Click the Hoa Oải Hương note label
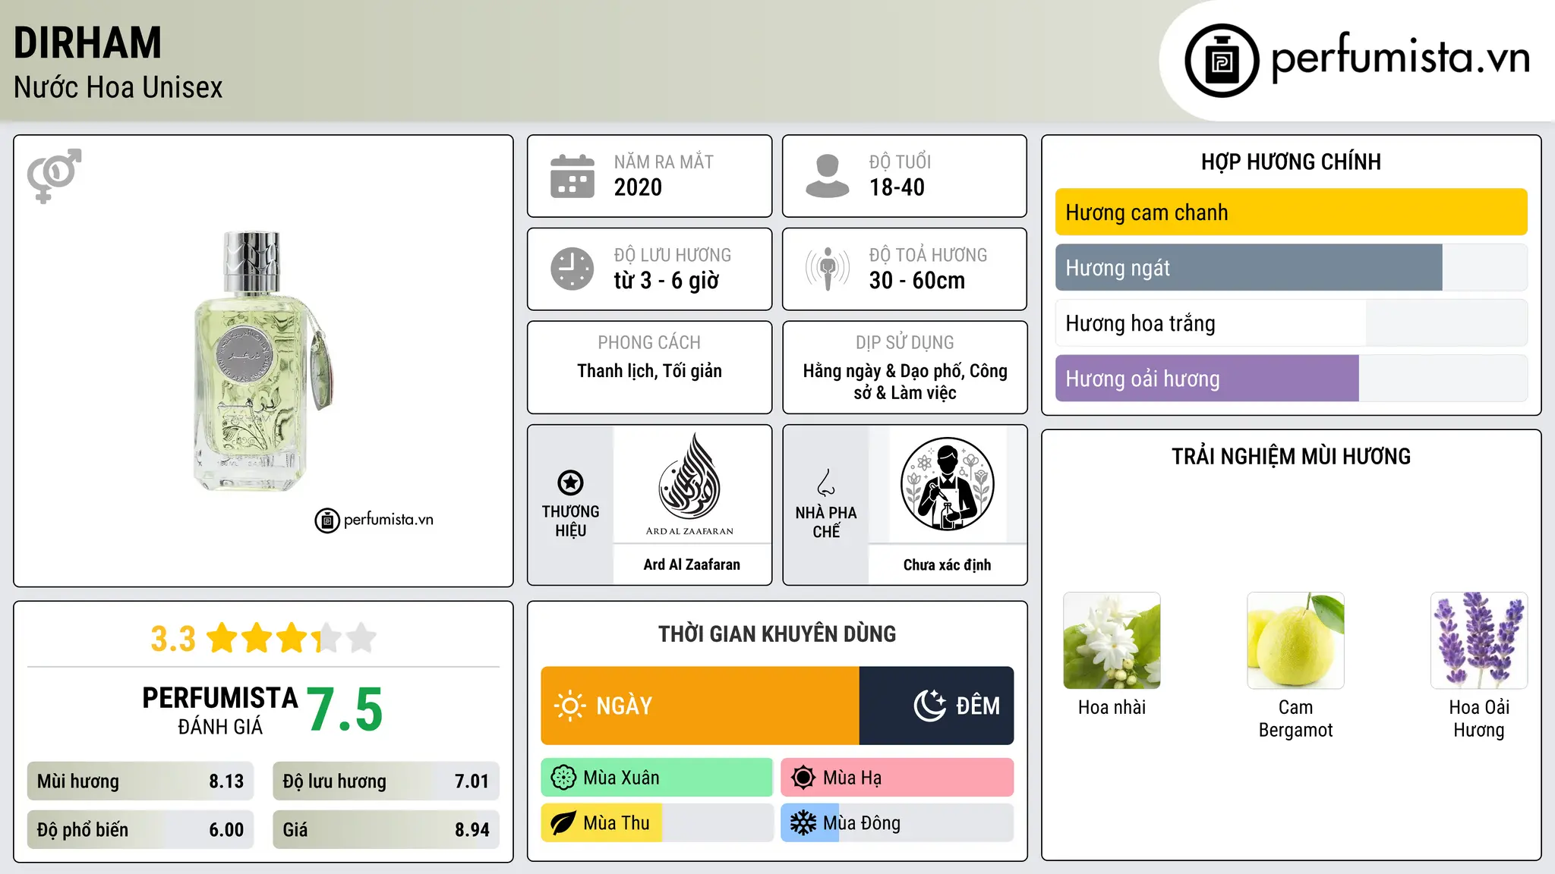Screen dimensions: 1555x874 coord(1479,718)
